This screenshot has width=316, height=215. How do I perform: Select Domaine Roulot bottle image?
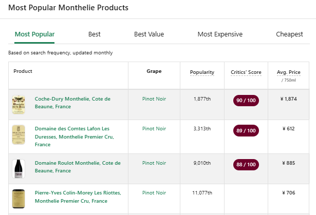pyautogui.click(x=19, y=169)
